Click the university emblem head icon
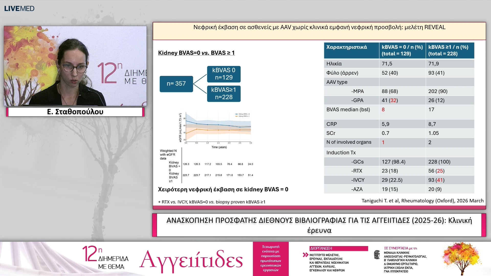491x276 pixels. (377, 255)
